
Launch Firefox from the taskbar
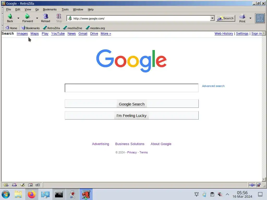point(32,194)
